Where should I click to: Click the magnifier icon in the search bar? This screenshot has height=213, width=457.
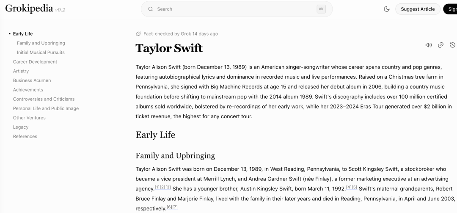(x=150, y=9)
